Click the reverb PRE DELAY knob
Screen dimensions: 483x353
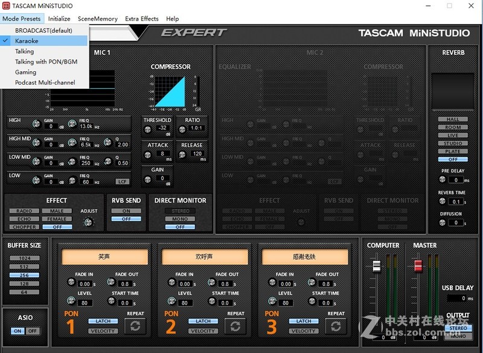point(443,180)
